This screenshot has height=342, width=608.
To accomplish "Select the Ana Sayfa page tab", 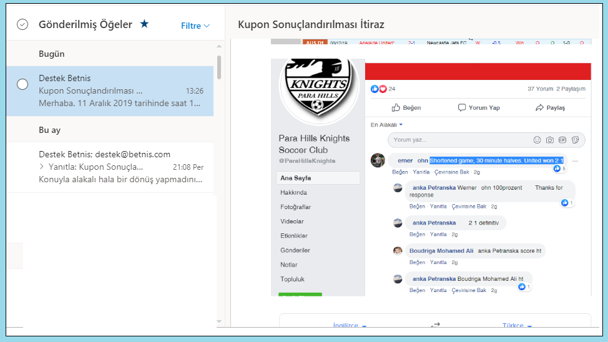I will click(x=318, y=178).
